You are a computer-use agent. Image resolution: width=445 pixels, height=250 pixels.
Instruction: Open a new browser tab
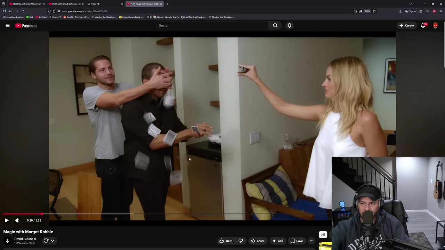point(168,4)
